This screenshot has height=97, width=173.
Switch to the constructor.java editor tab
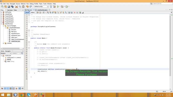coord(42,10)
